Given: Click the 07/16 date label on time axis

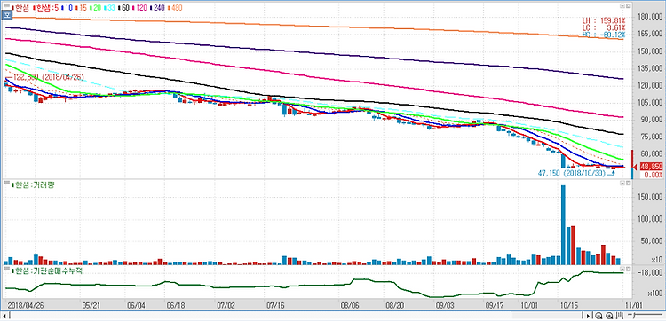Looking at the screenshot, I should 275,304.
